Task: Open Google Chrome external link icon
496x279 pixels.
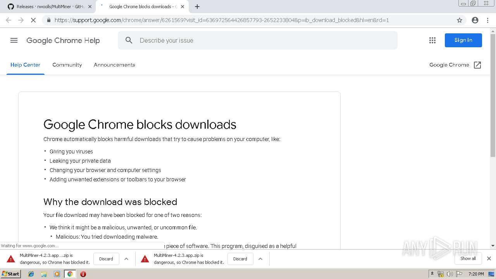Action: point(477,65)
